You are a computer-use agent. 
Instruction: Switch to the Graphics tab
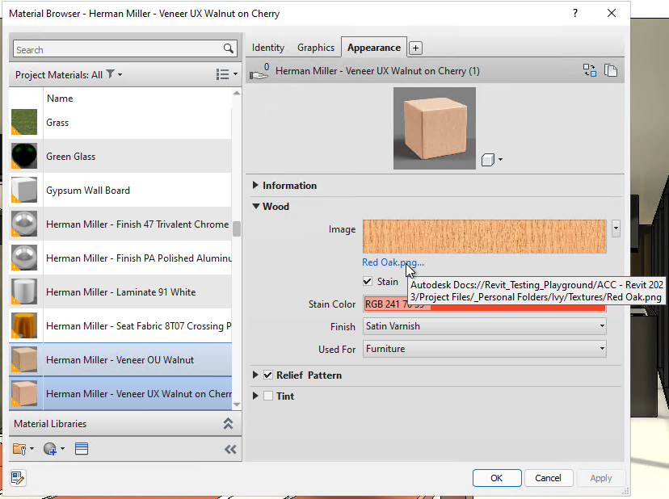[x=316, y=48]
